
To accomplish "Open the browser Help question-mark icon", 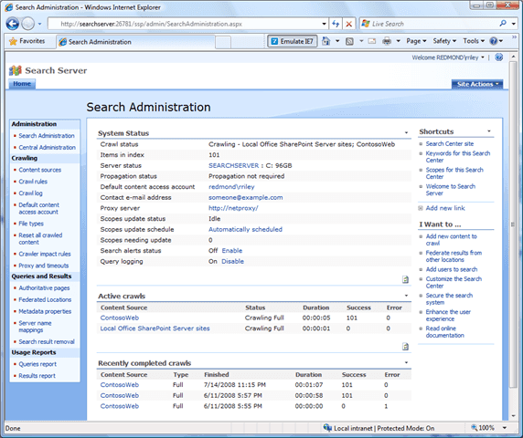I will (494, 41).
